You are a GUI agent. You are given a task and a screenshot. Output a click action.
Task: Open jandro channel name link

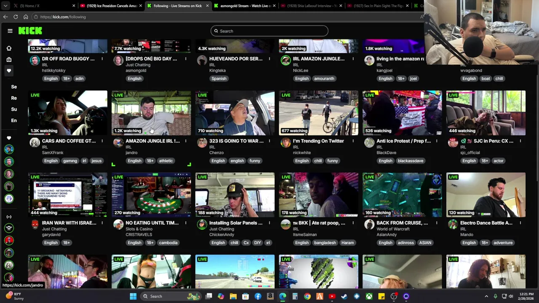pos(131,153)
